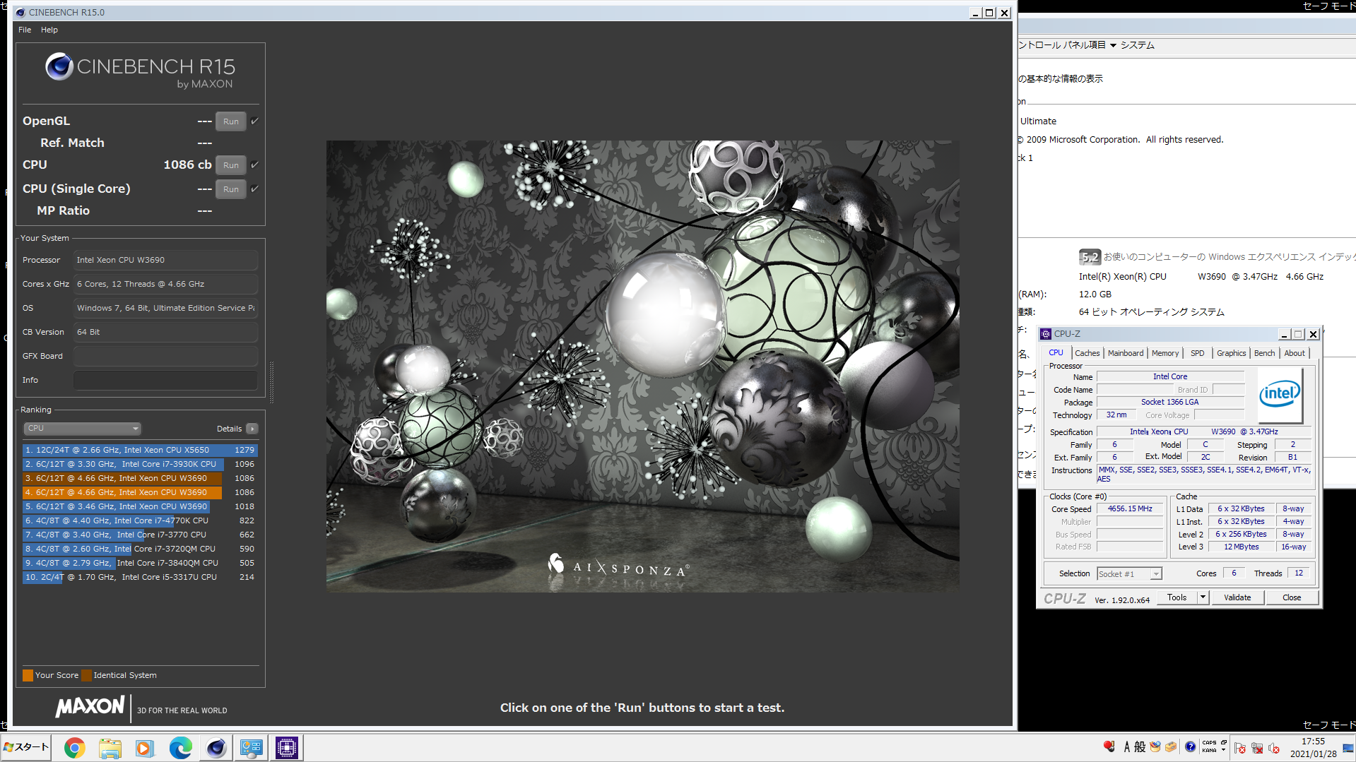Switch to the Graphics tab in CPU-Z
The image size is (1356, 762).
tap(1231, 353)
